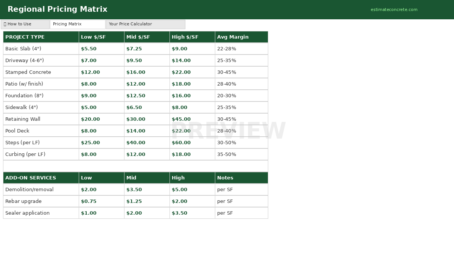Click the Demolition/removal row label
454x265 pixels.
[x=29, y=189]
